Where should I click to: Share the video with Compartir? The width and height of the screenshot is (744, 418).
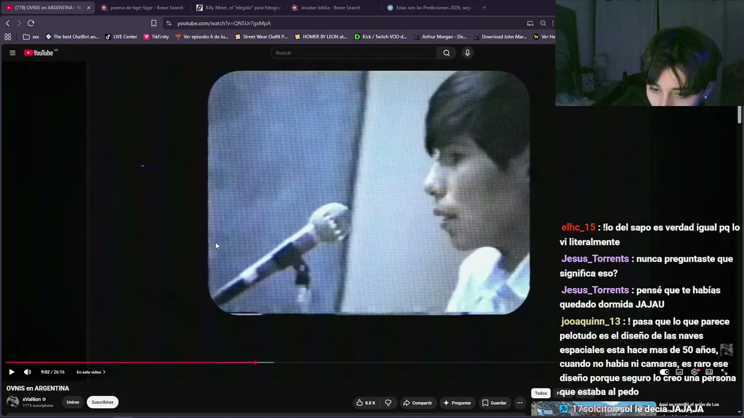pyautogui.click(x=417, y=403)
